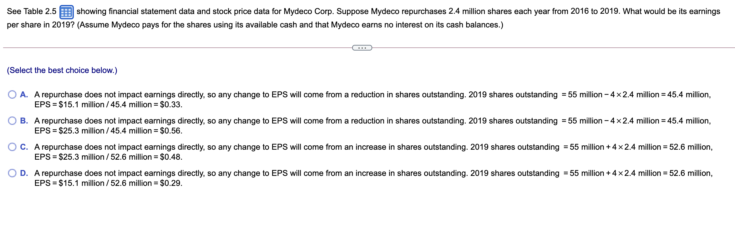Viewport: 735px width, 242px height.
Task: Click the second line of the question about 2019
Action: [255, 25]
